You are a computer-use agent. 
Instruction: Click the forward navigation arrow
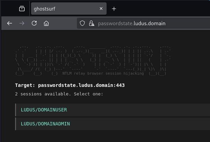[22, 23]
